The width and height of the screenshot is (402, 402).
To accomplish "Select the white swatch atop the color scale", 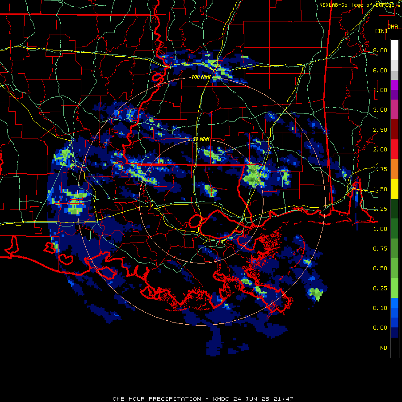I will coord(394,50).
